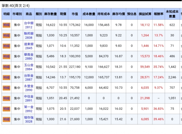This screenshot has height=134, width=182.
Task: Open 明細 button for 台中銀 2812 row
Action: 7,25
